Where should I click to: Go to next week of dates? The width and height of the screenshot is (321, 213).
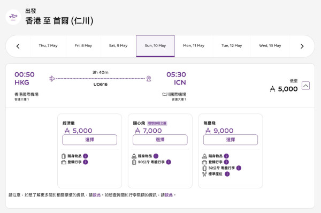pos(302,46)
